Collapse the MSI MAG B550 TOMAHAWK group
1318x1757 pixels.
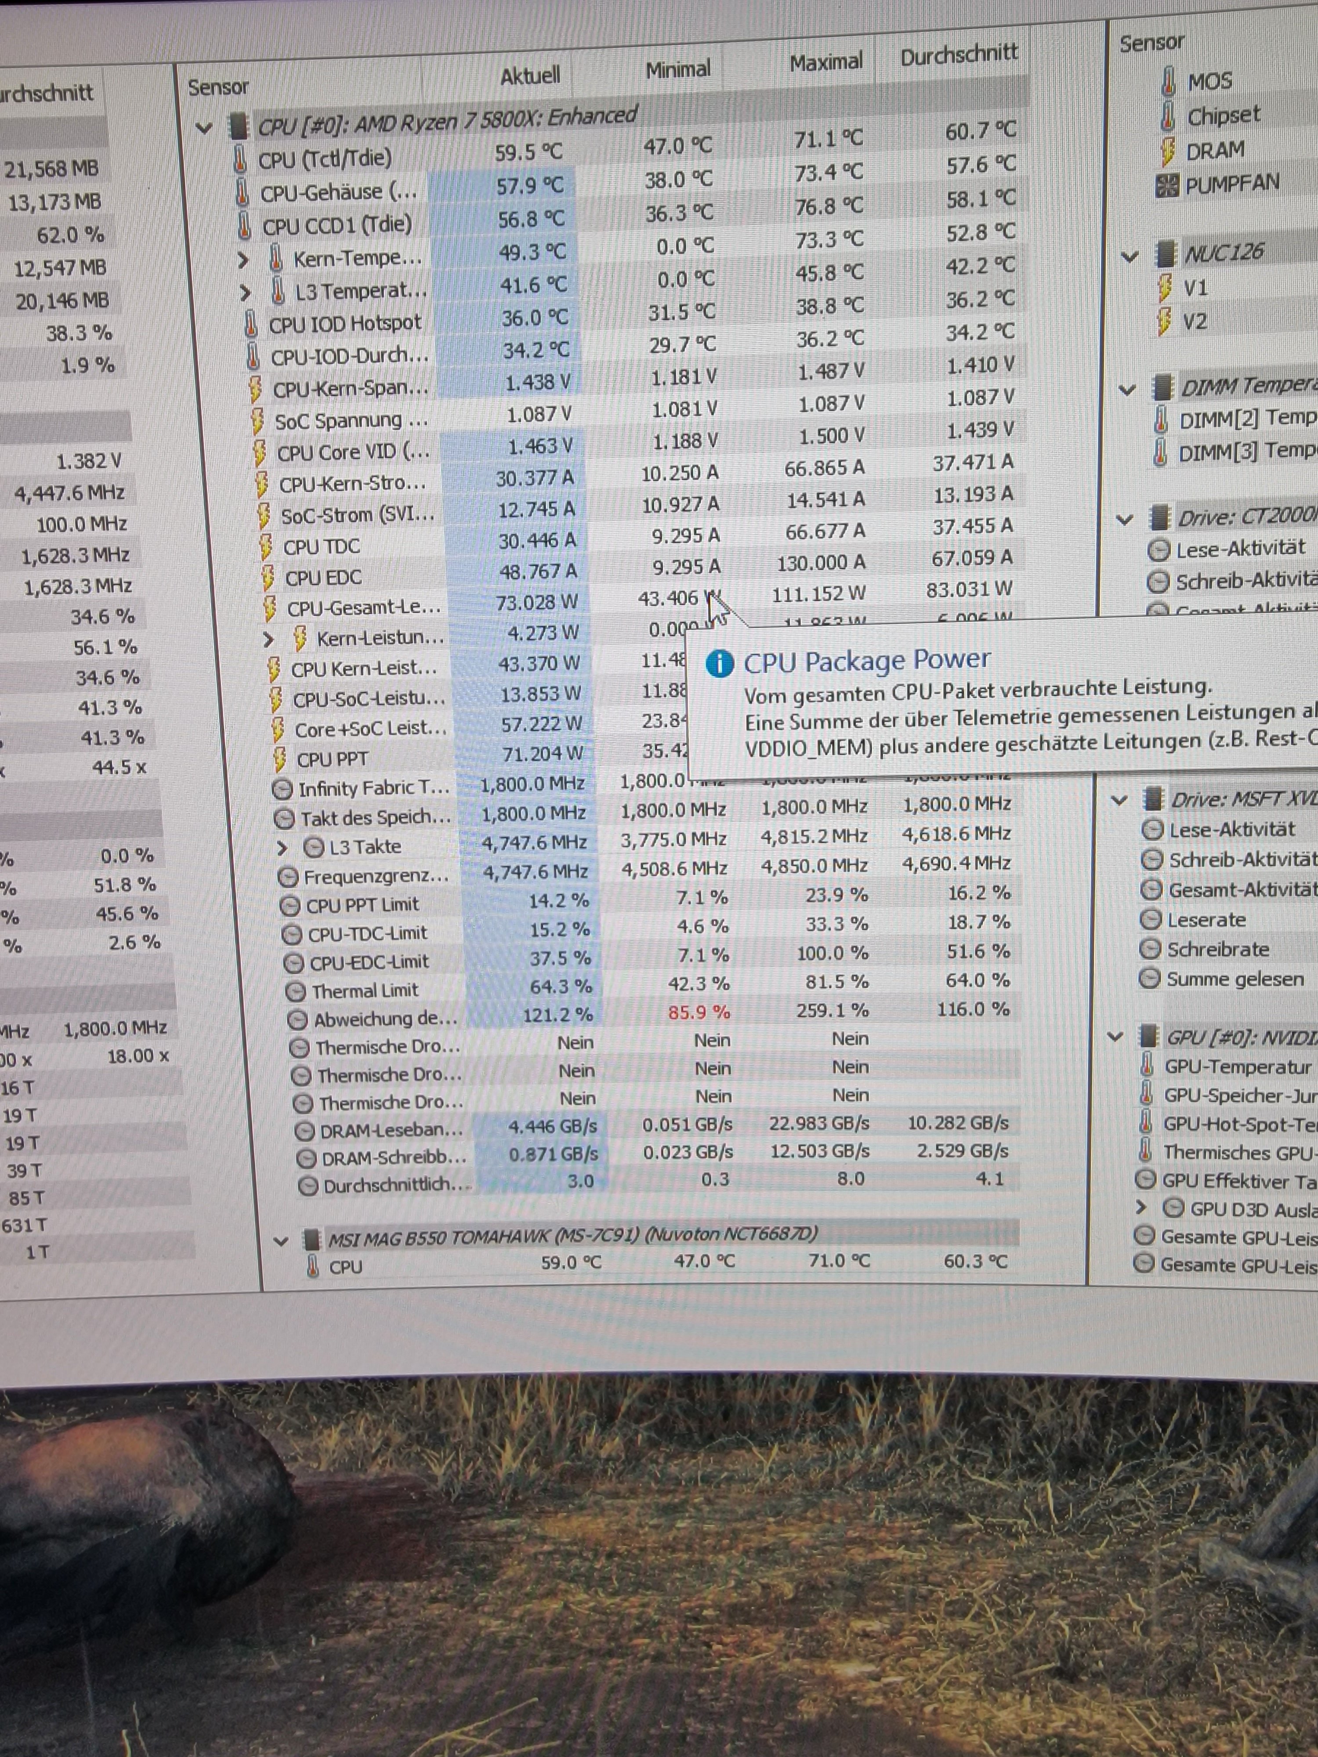pyautogui.click(x=280, y=1241)
